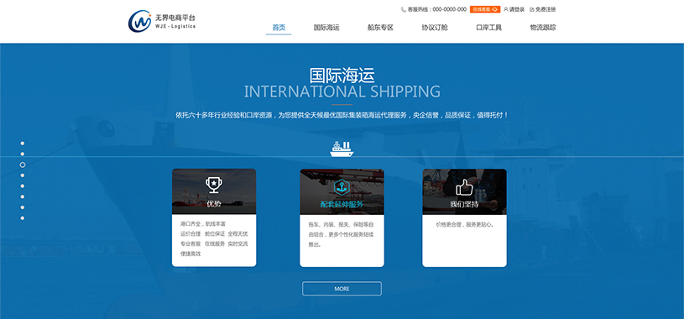
Task: Click the phone icon beside 客服热线
Action: coord(404,9)
